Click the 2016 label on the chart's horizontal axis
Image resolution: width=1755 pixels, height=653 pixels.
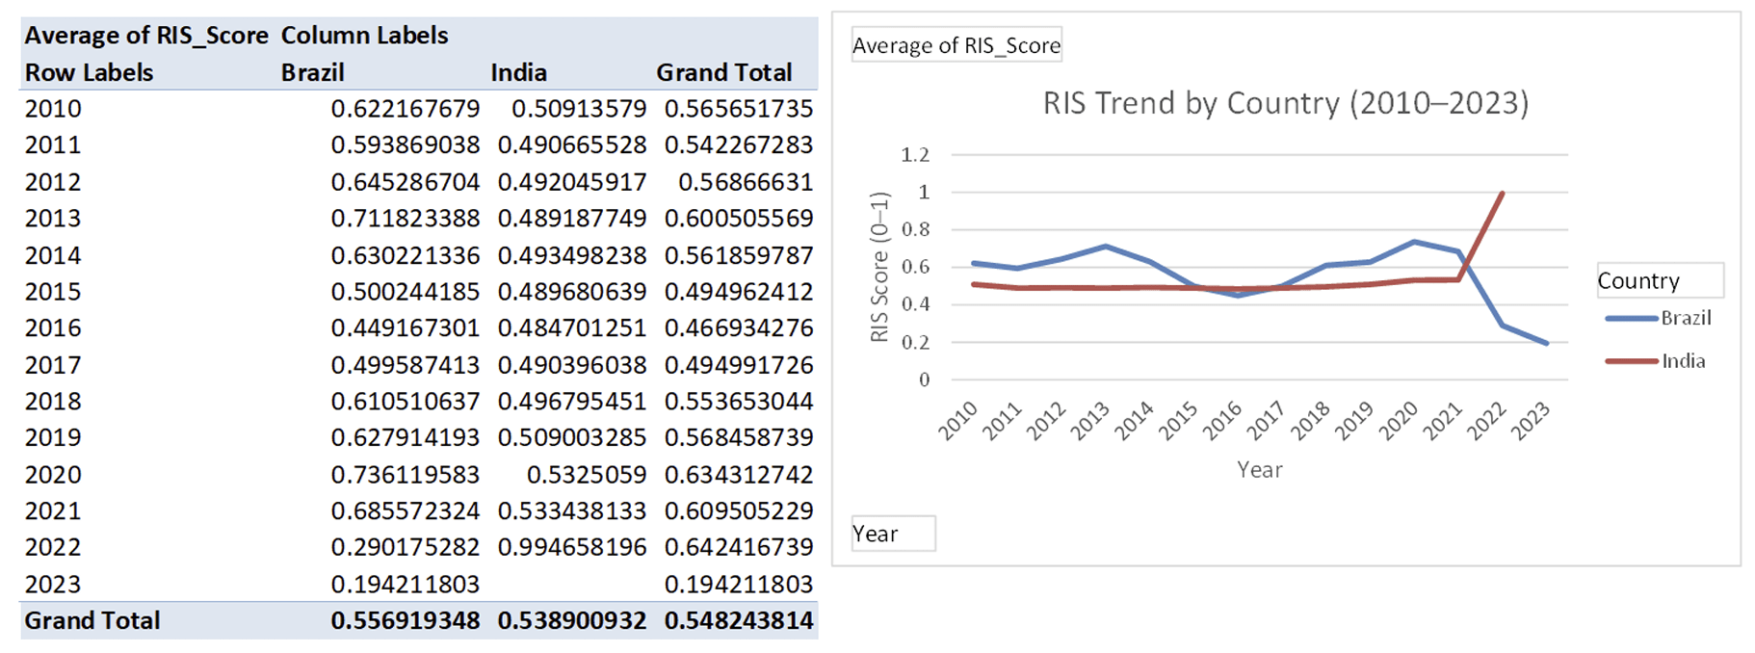[1221, 421]
